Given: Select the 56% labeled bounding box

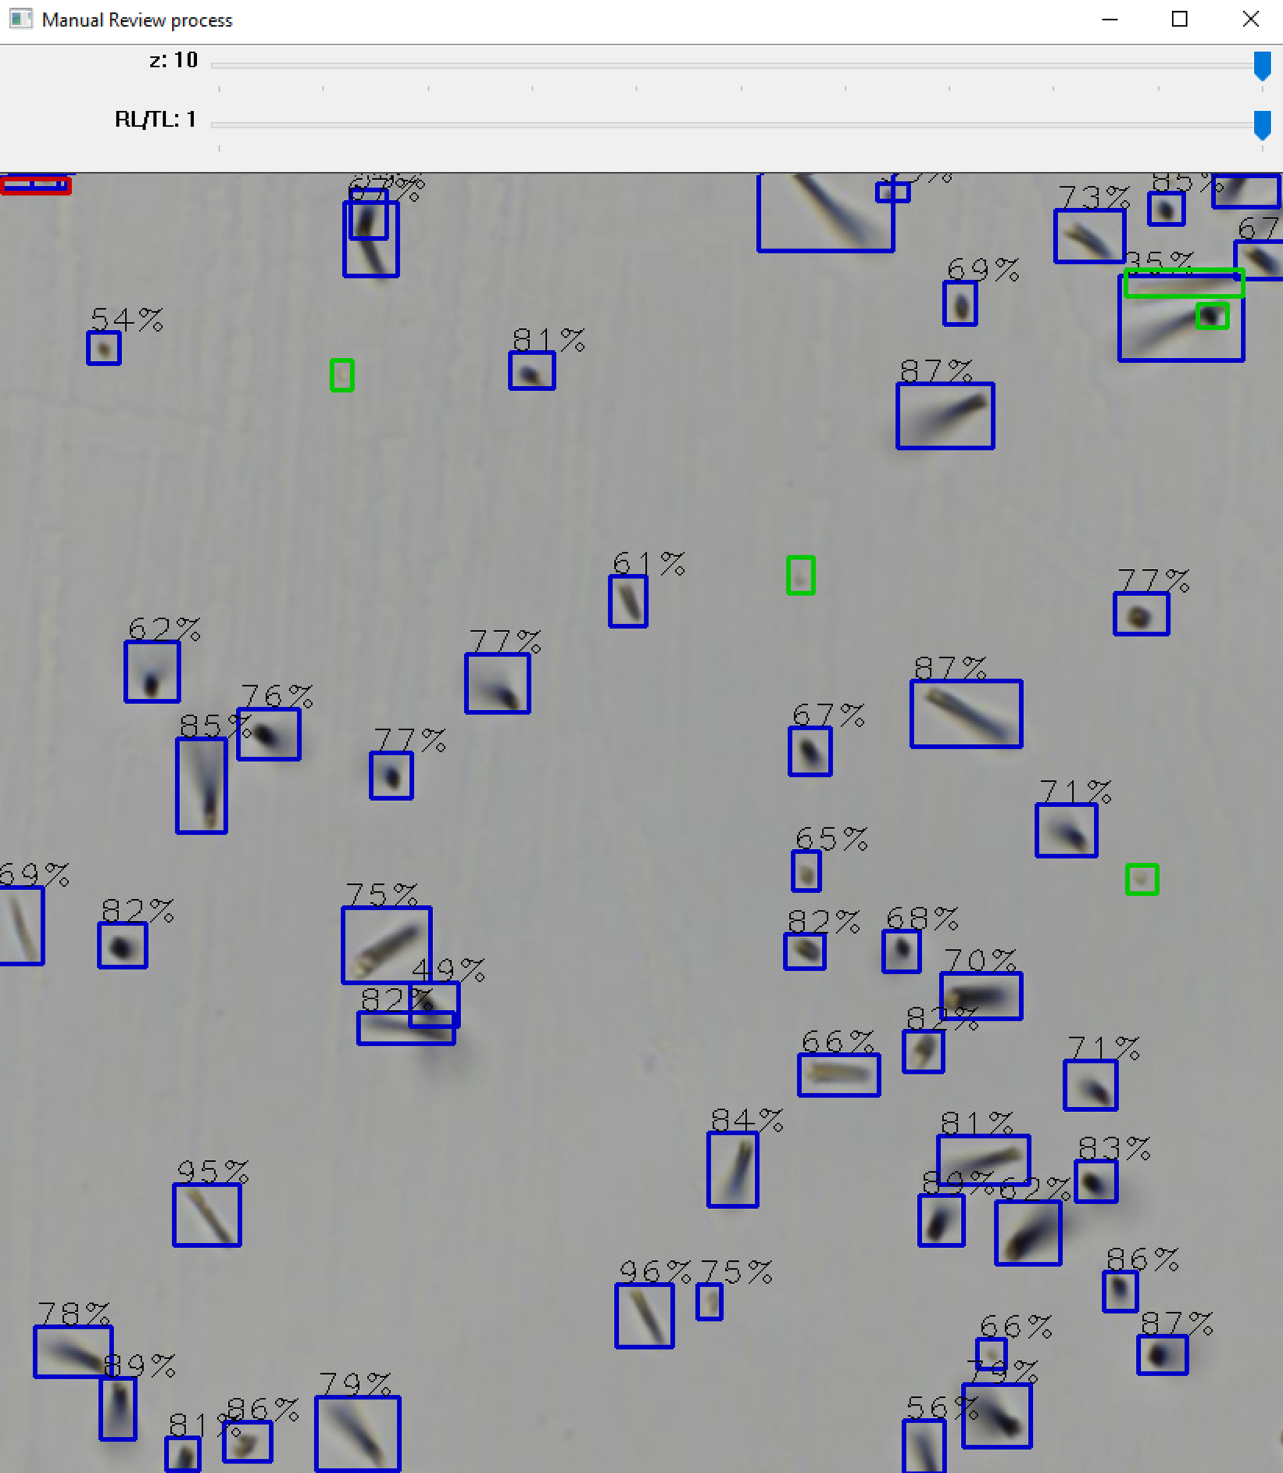Looking at the screenshot, I should 924,1446.
